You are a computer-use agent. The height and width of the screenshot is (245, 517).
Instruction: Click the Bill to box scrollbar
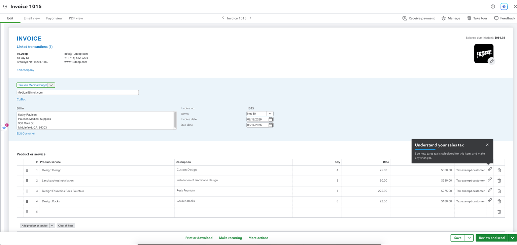175,120
